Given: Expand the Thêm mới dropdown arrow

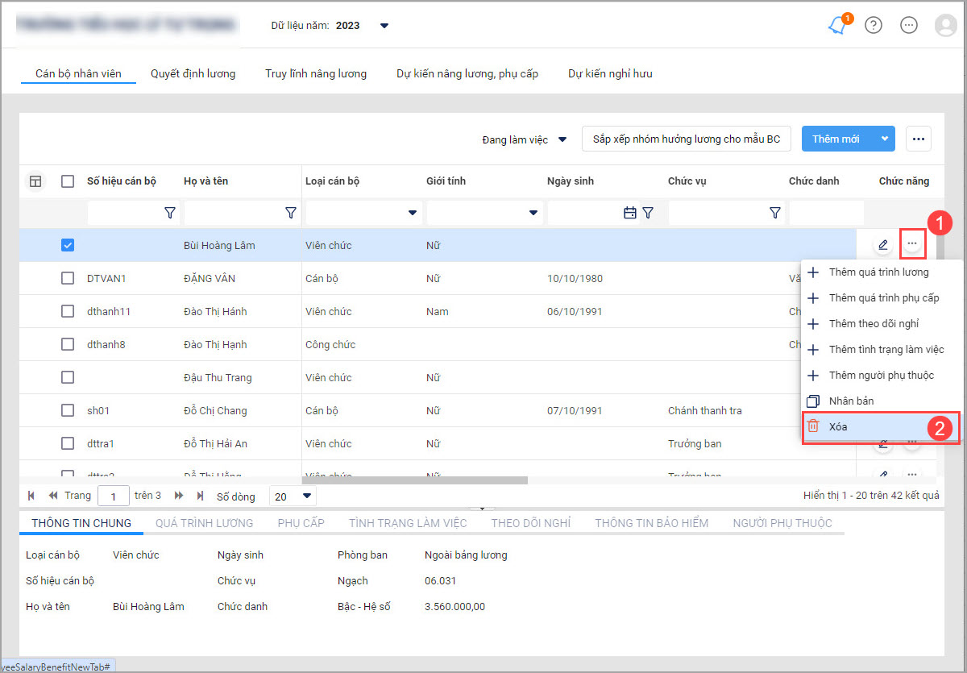Looking at the screenshot, I should pyautogui.click(x=885, y=139).
